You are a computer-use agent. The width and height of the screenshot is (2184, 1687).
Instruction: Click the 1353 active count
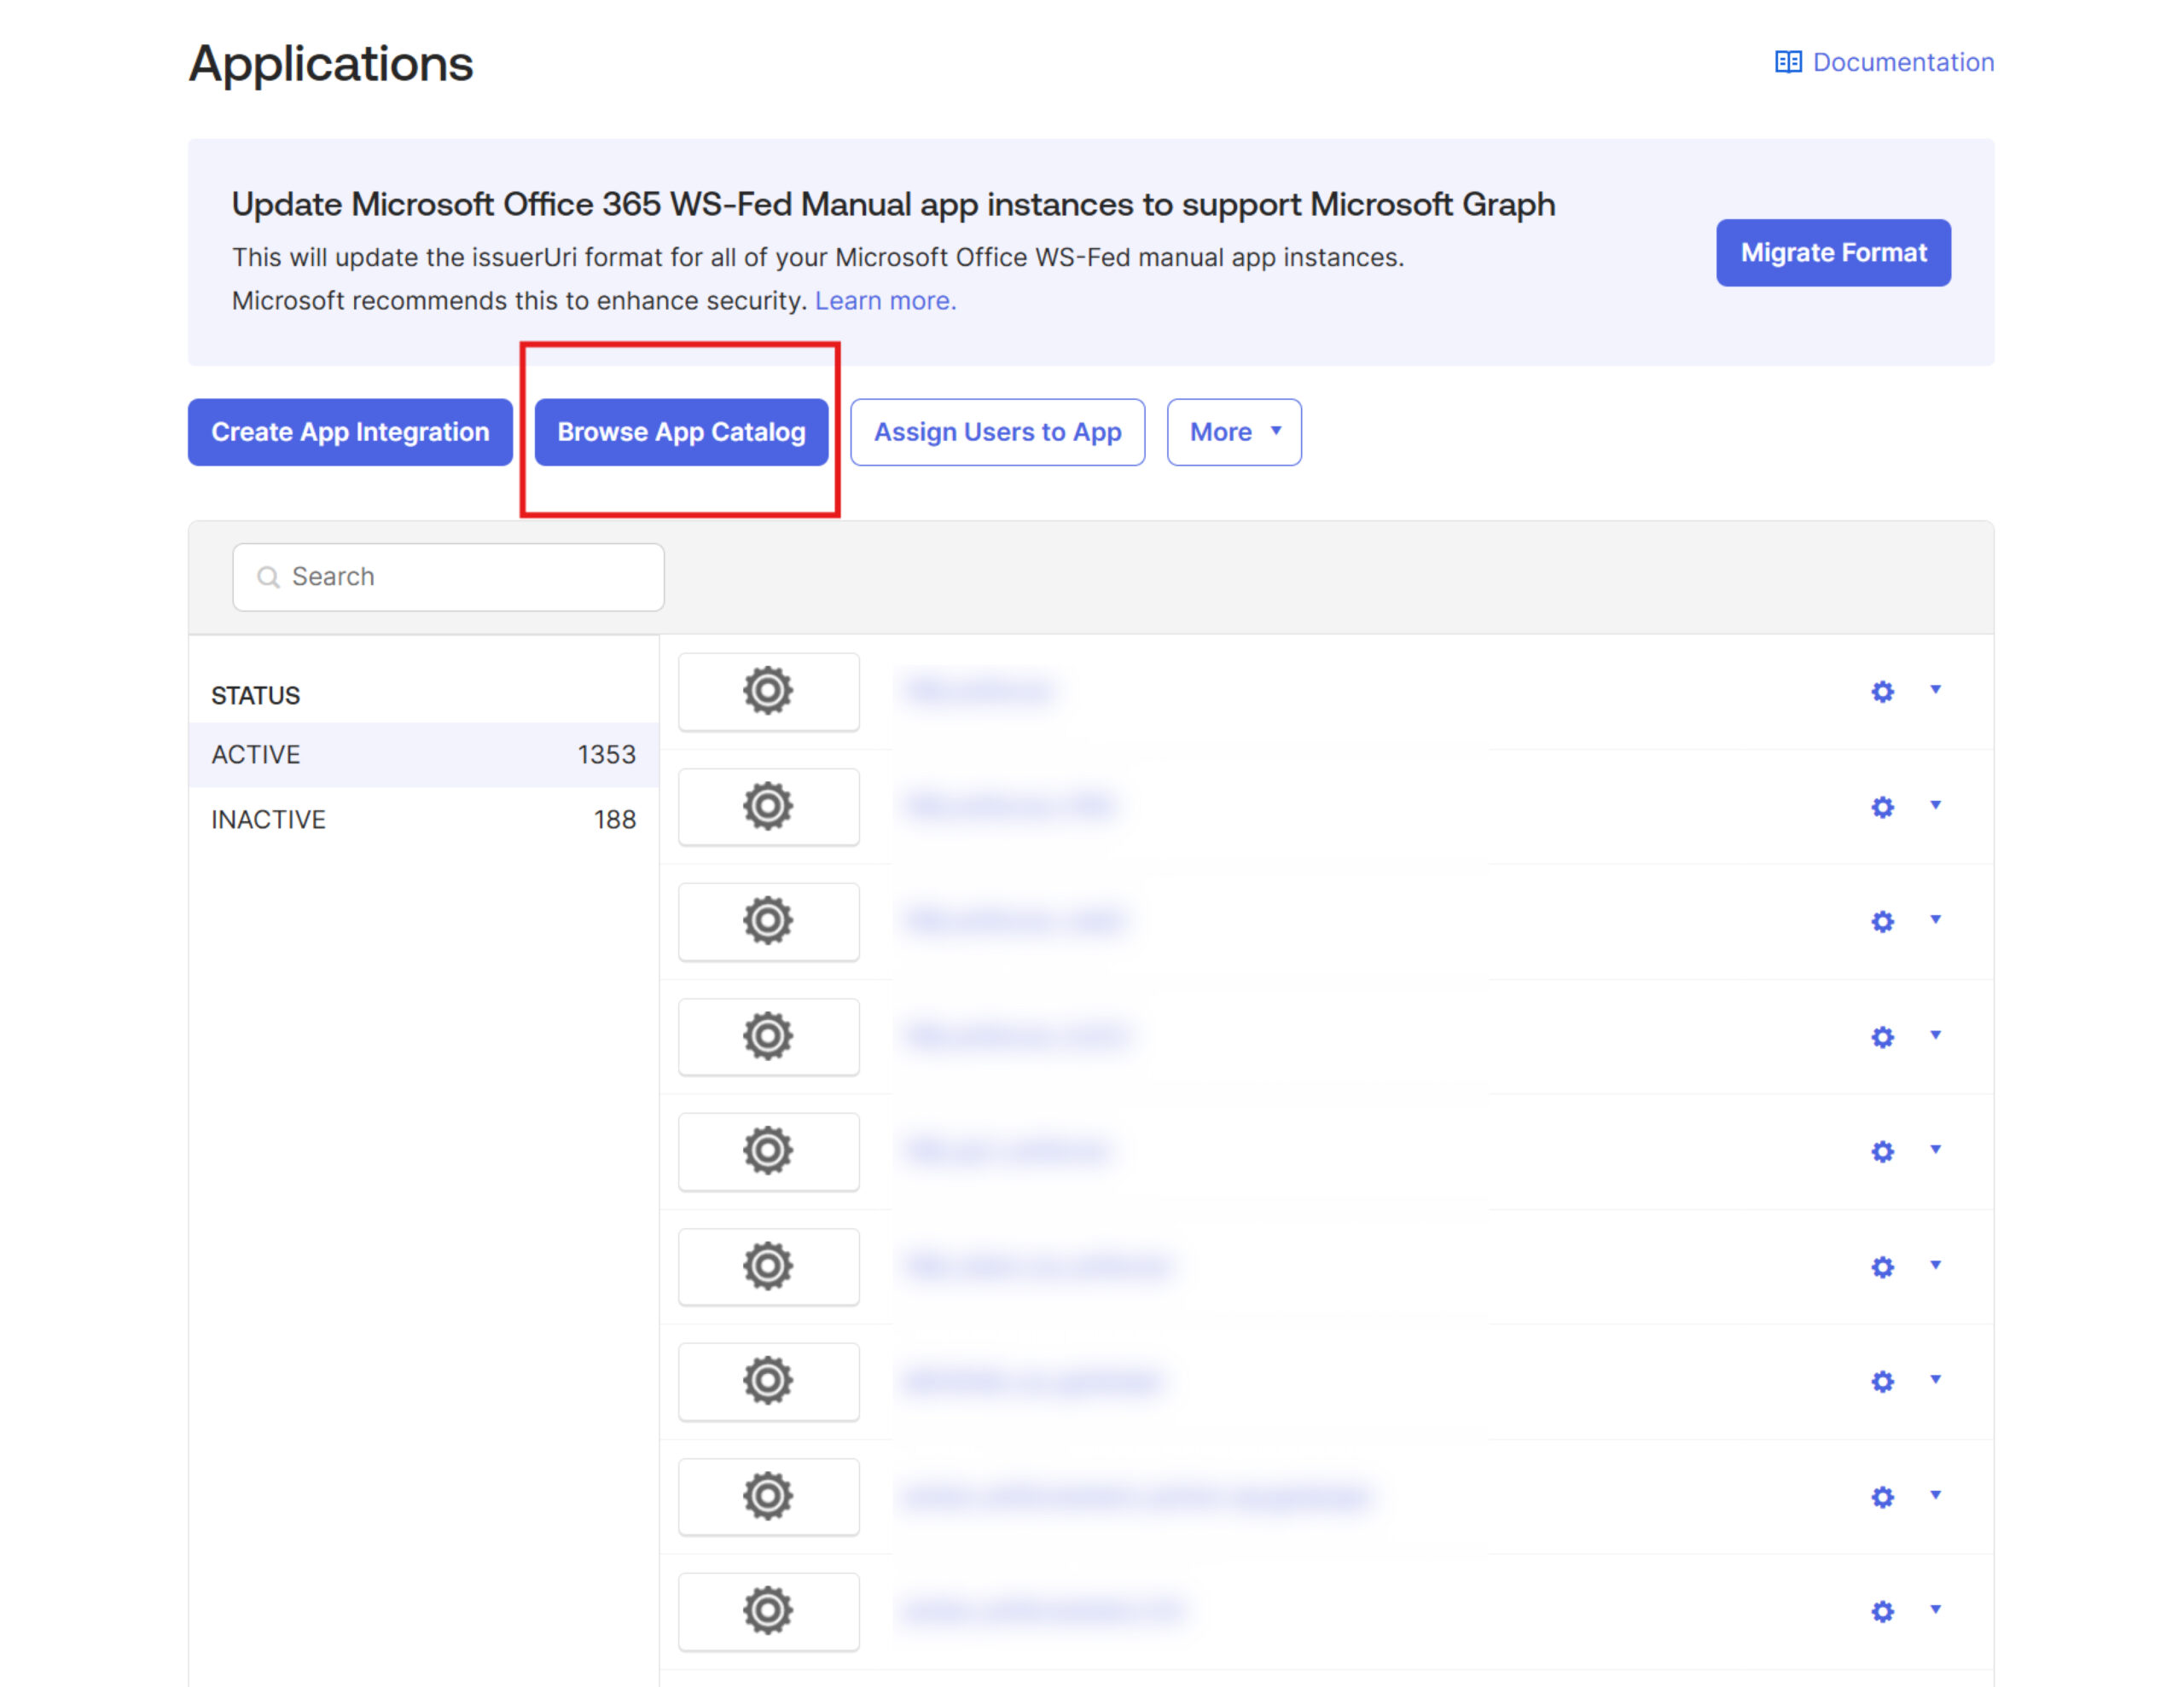click(x=606, y=754)
